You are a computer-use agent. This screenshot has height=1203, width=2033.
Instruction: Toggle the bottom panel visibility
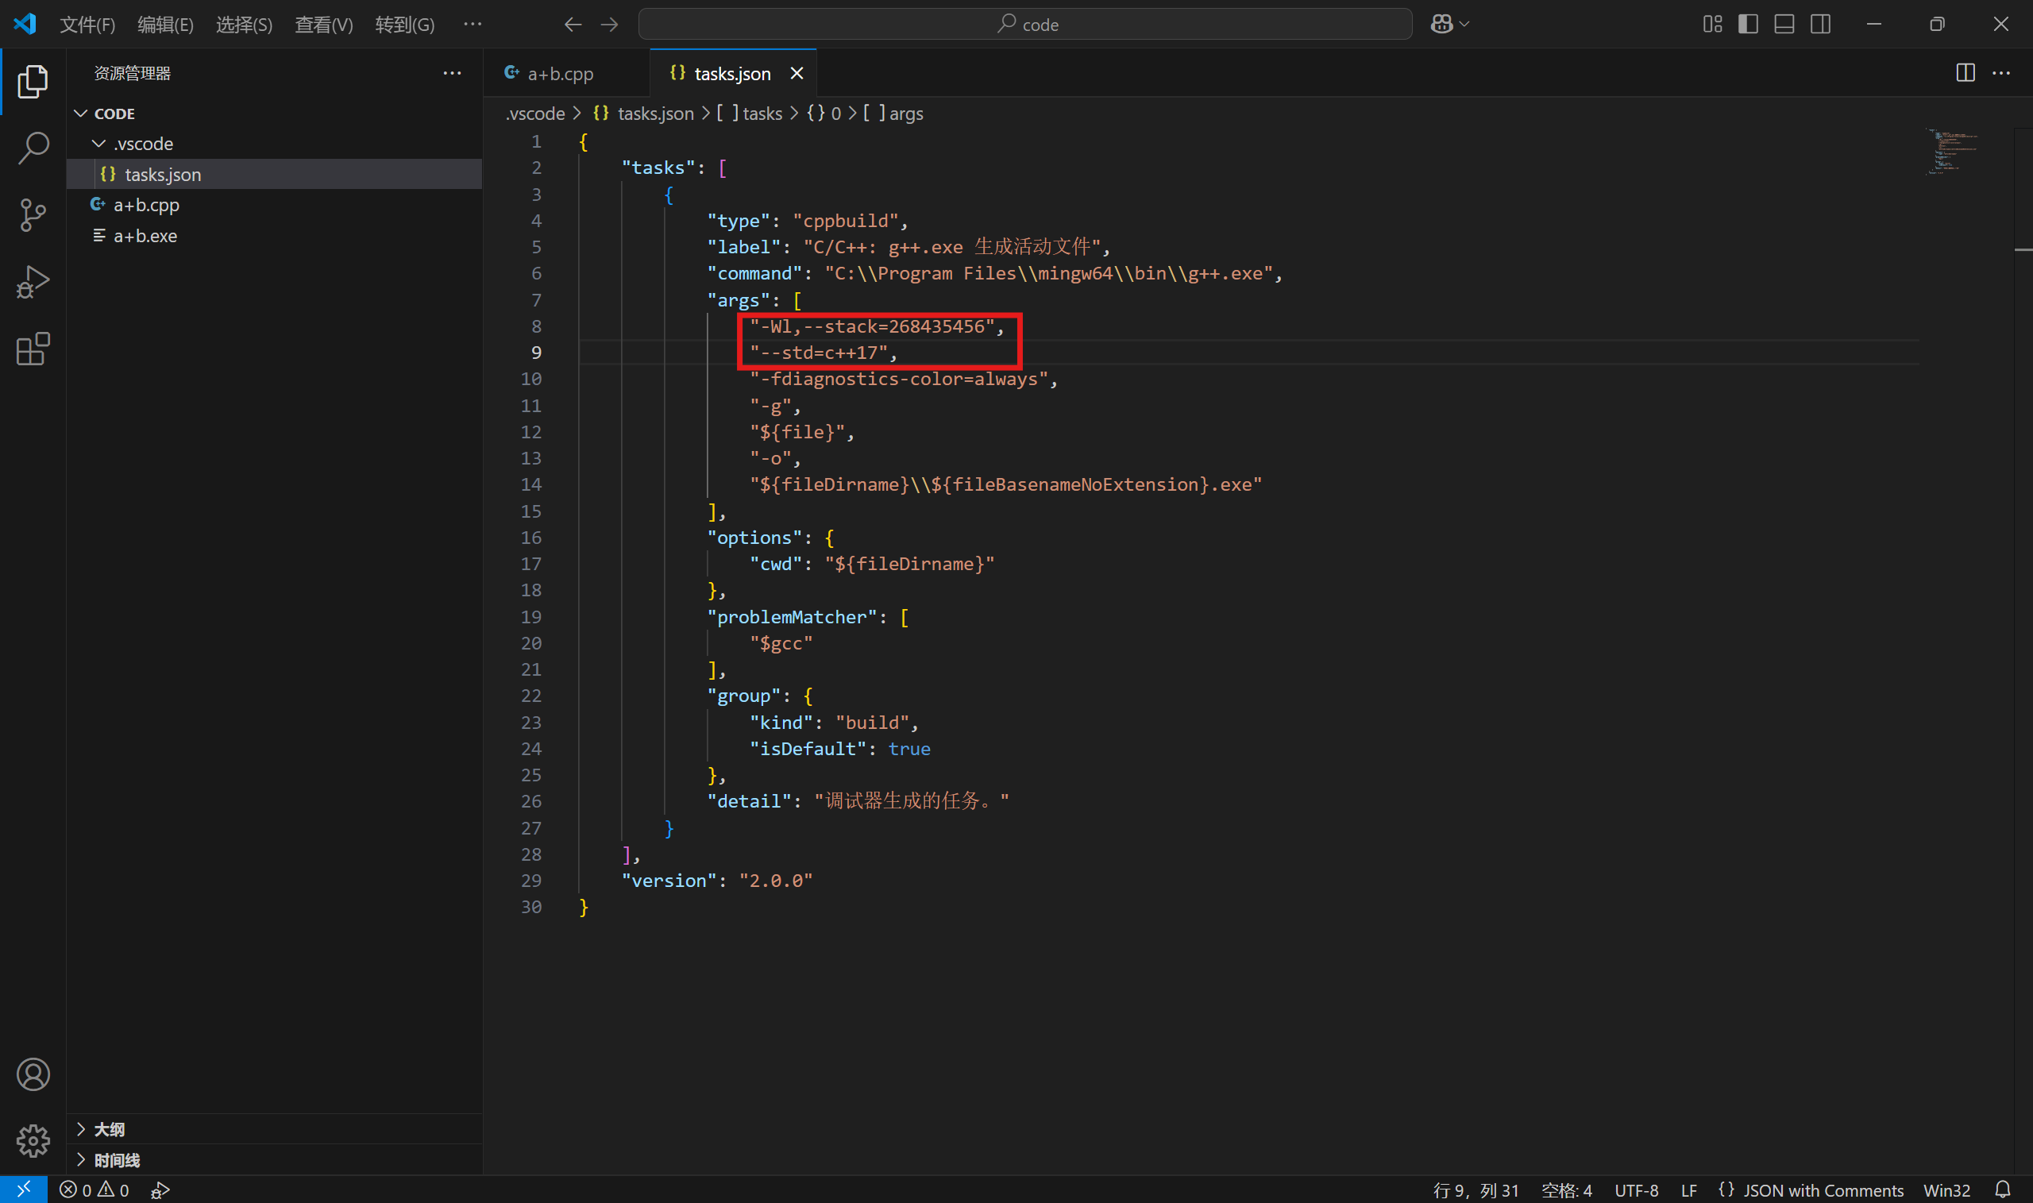[x=1784, y=25]
